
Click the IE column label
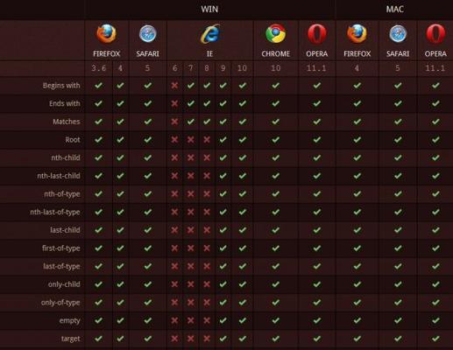pyautogui.click(x=209, y=54)
